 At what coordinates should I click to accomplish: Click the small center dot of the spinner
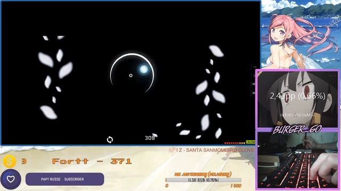tap(131, 75)
